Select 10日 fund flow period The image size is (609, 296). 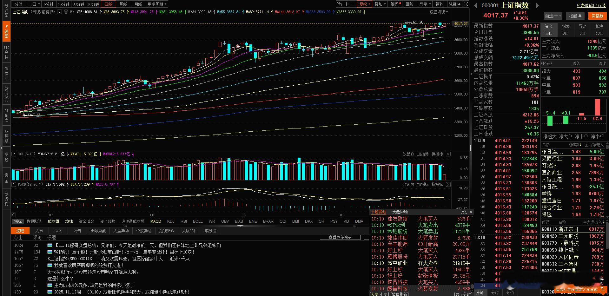click(599, 33)
